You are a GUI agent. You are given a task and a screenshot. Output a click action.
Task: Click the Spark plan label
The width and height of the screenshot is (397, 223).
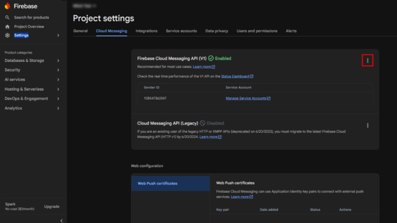[10, 204]
